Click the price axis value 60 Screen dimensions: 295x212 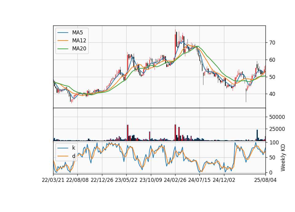(x=272, y=60)
